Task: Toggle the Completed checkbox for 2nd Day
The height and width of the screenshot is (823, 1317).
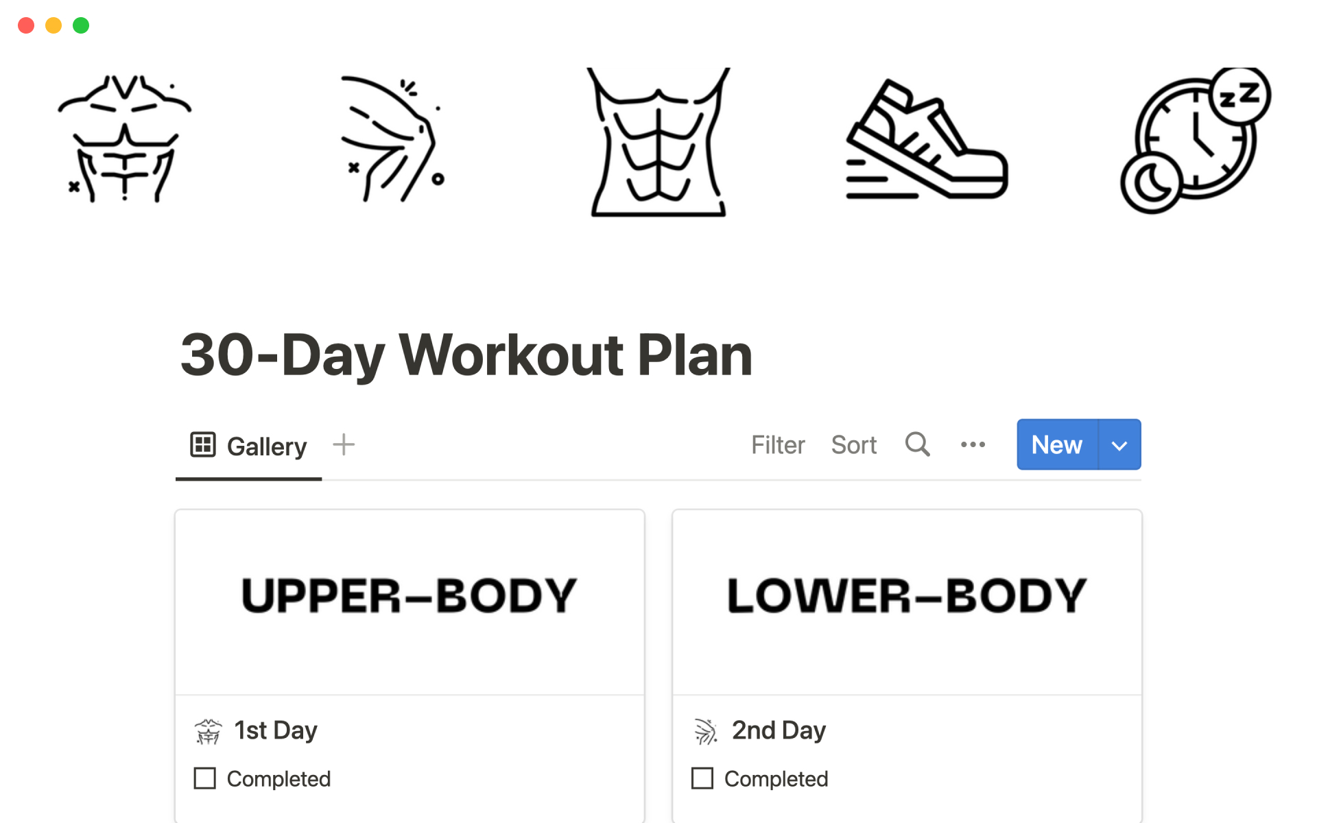Action: point(702,779)
